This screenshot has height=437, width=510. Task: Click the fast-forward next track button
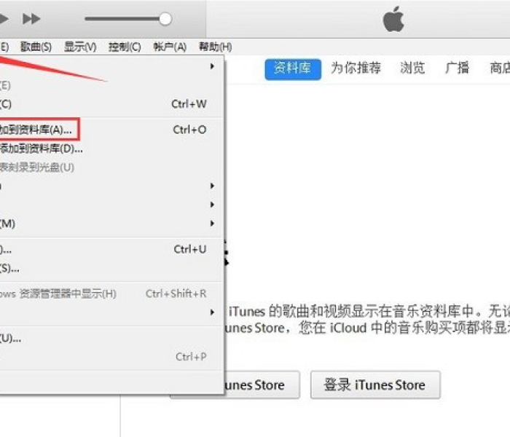coord(31,19)
